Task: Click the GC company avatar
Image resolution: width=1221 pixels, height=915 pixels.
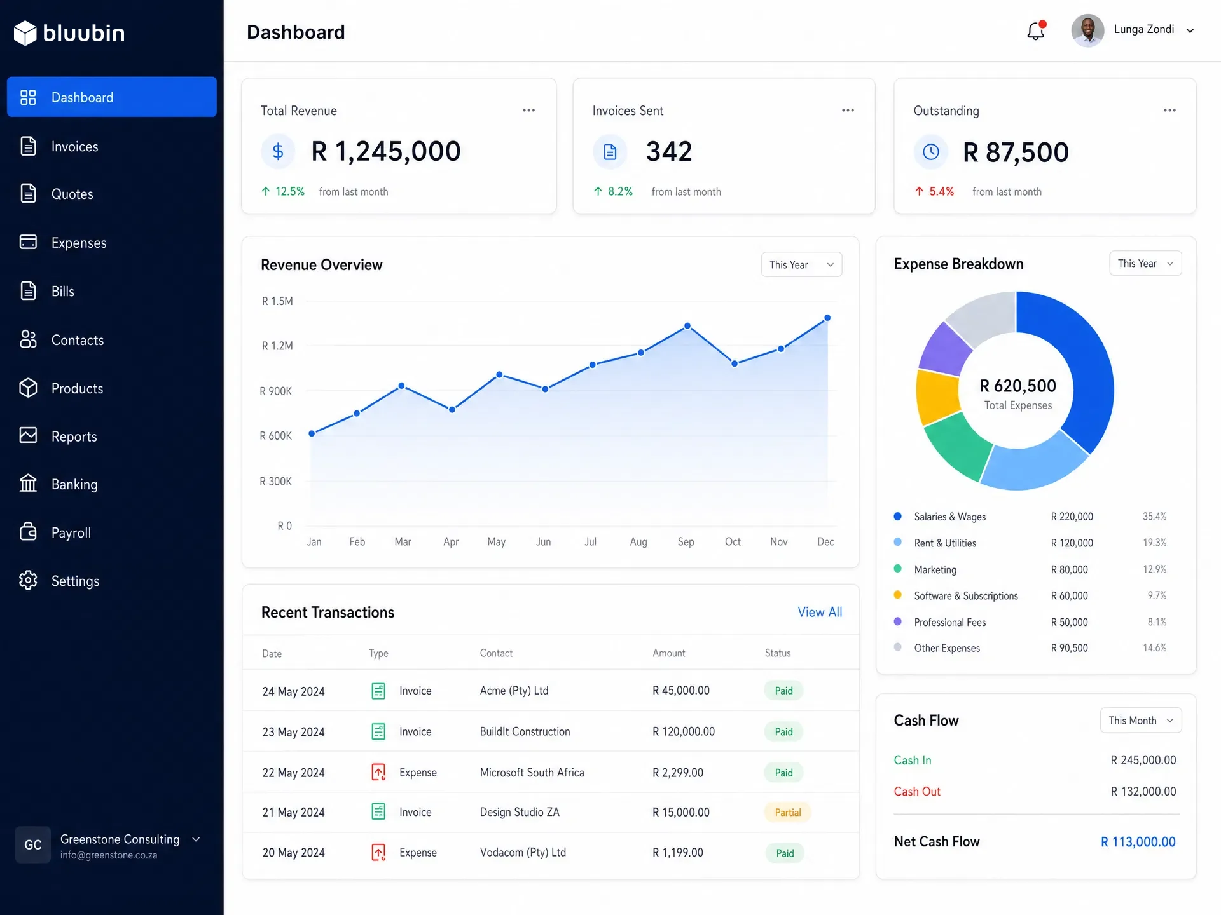Action: tap(33, 844)
